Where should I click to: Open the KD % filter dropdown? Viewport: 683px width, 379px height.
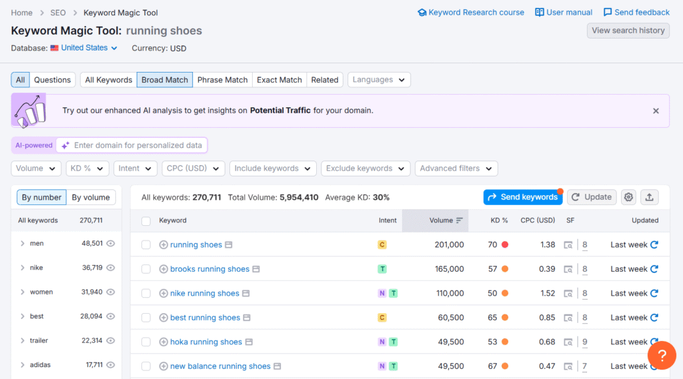click(87, 169)
